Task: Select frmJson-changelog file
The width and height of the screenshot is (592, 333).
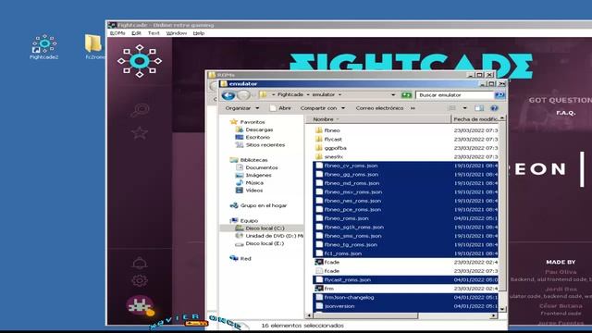Action: (x=405, y=298)
